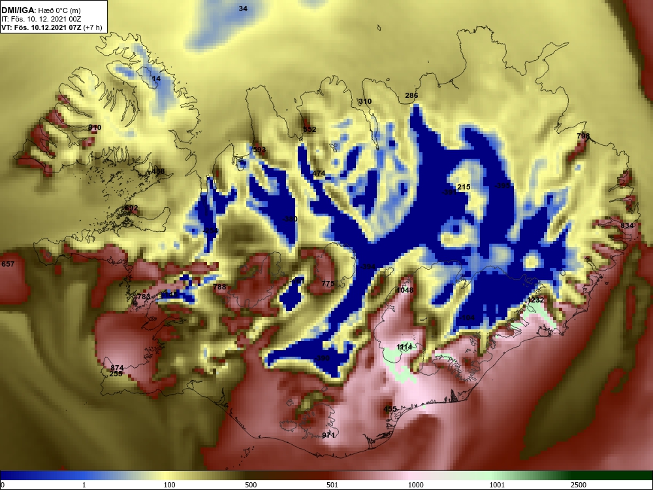653x490 pixels.
Task: Click the map value -394
Action: (368, 267)
